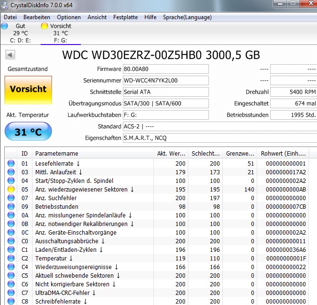317x305 pixels.
Task: Open the Datei menu
Action: coord(10,17)
